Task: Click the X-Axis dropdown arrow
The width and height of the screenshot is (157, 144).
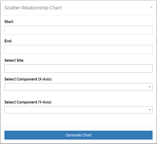Action: [150, 87]
